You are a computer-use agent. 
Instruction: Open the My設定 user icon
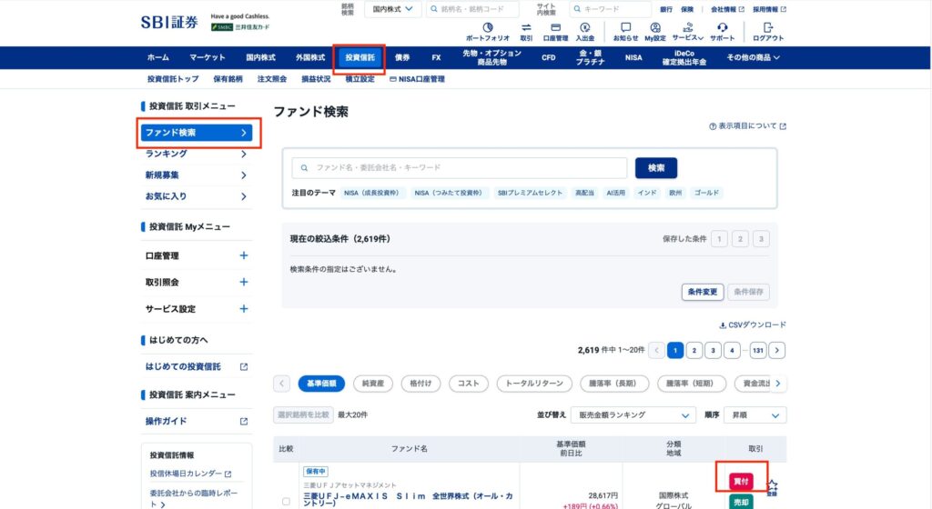pyautogui.click(x=655, y=28)
